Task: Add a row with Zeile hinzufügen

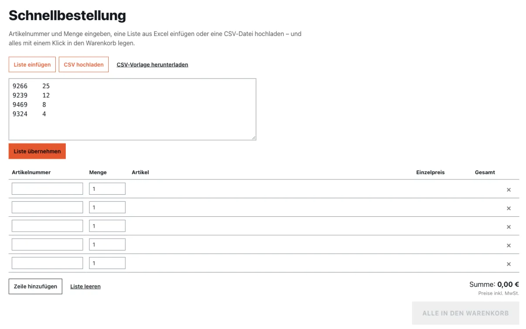Action: click(x=36, y=286)
